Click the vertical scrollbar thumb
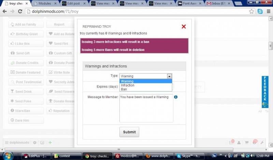Viewport: 273px width, 160px height. tap(271, 46)
